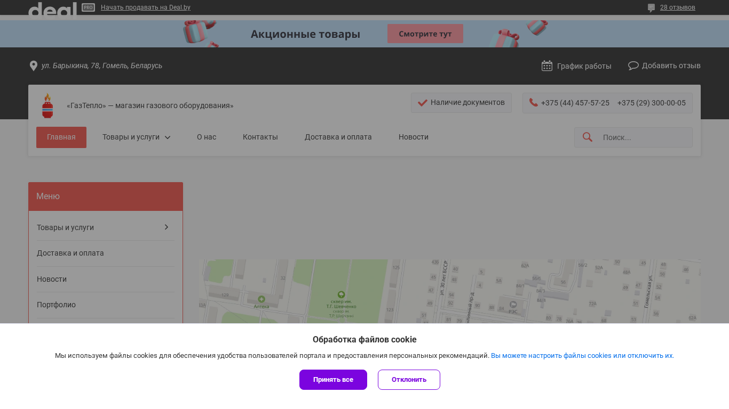Click the gas cylinder shop logo

(47, 105)
